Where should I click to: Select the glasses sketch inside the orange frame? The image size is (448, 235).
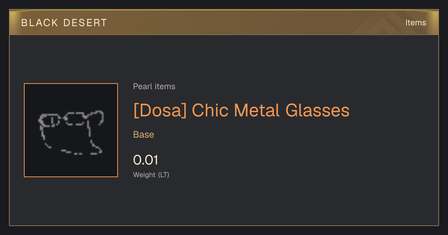coord(71,132)
